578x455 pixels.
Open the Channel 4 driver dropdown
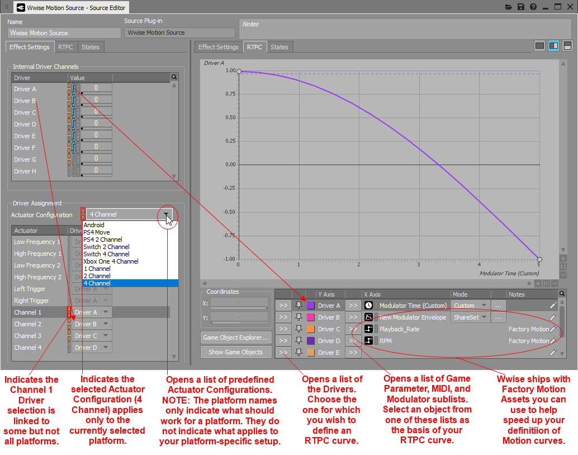point(106,348)
